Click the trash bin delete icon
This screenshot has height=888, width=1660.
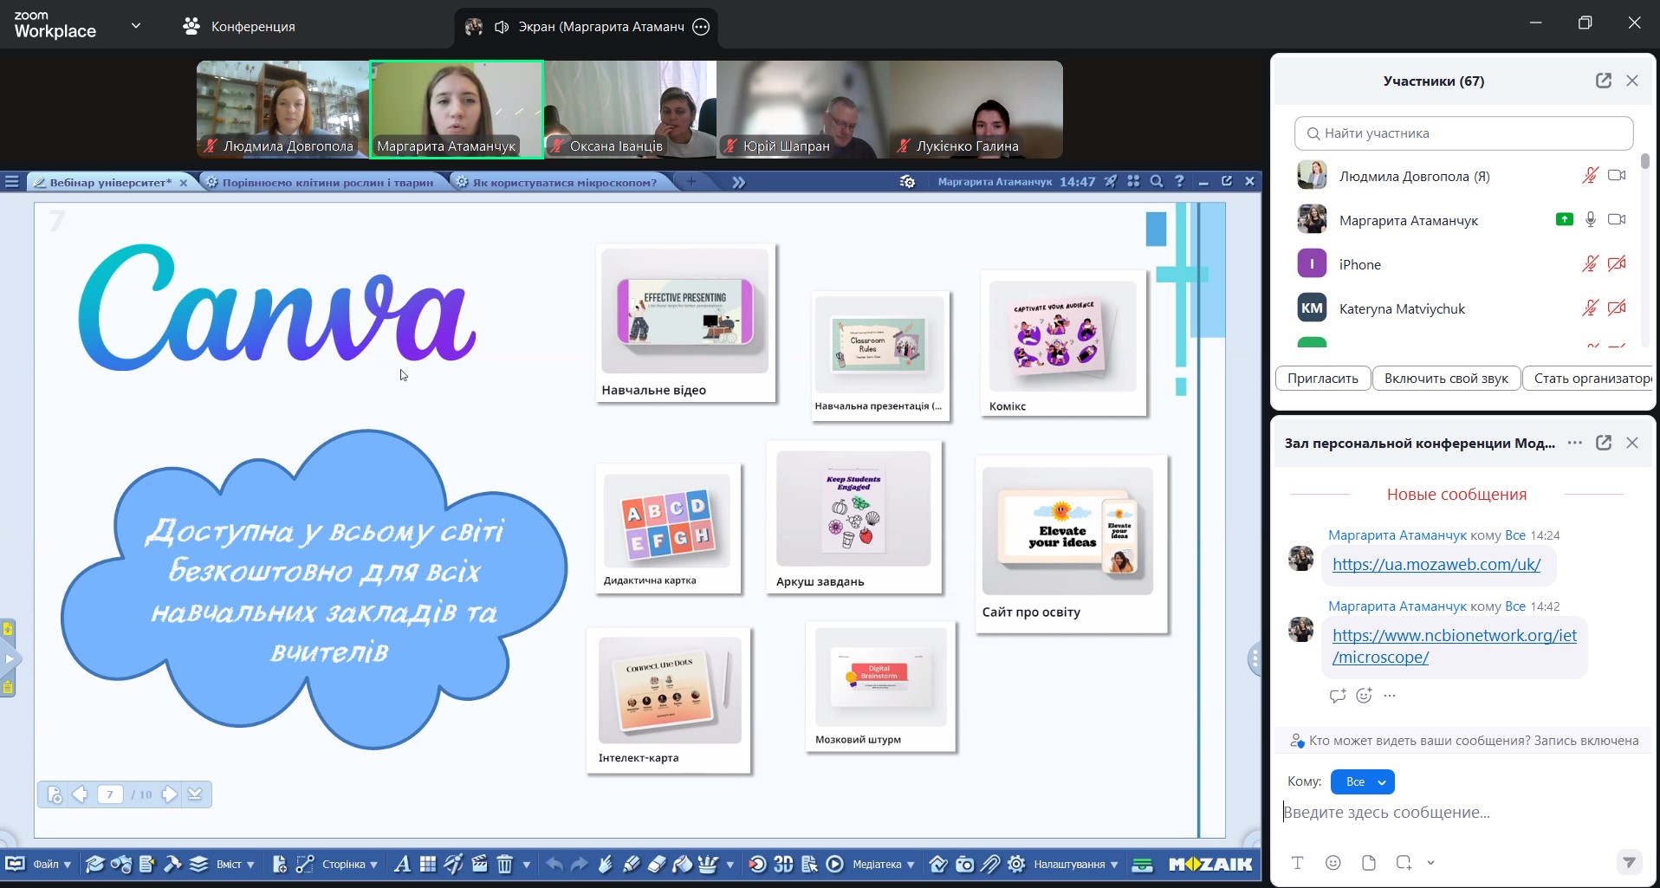(x=505, y=864)
